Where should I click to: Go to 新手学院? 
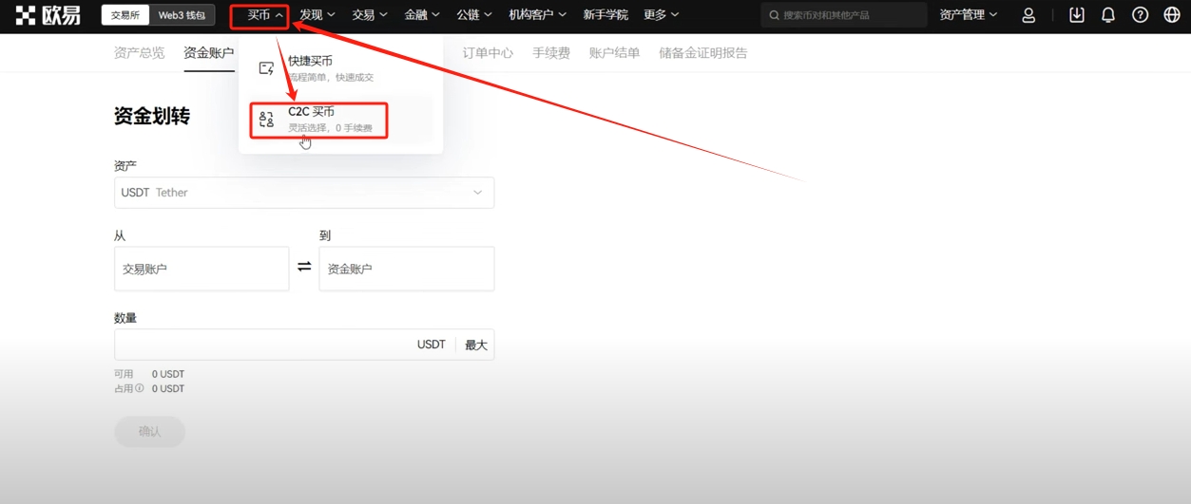(x=605, y=15)
